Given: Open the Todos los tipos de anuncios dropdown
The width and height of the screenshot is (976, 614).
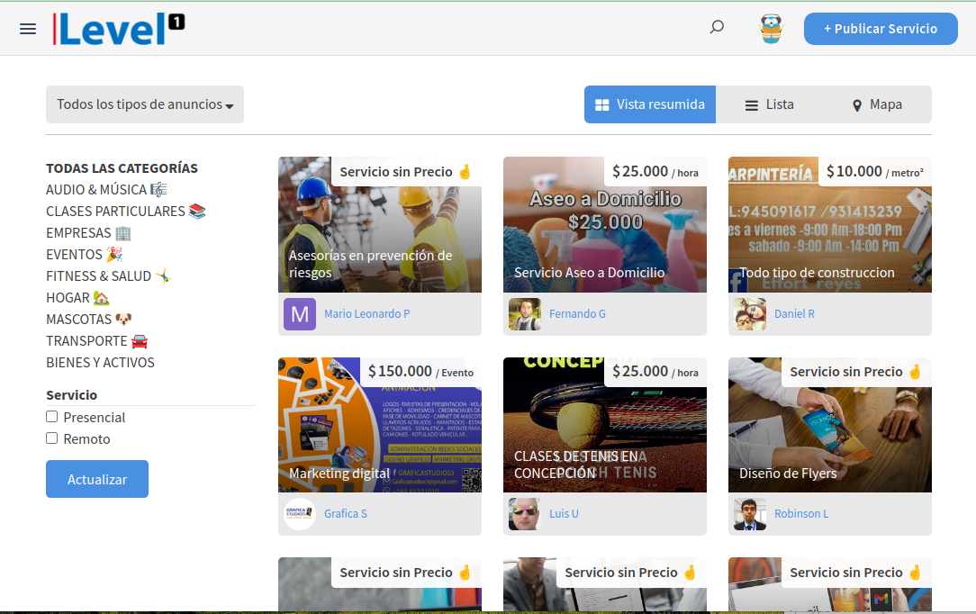Looking at the screenshot, I should pos(144,104).
